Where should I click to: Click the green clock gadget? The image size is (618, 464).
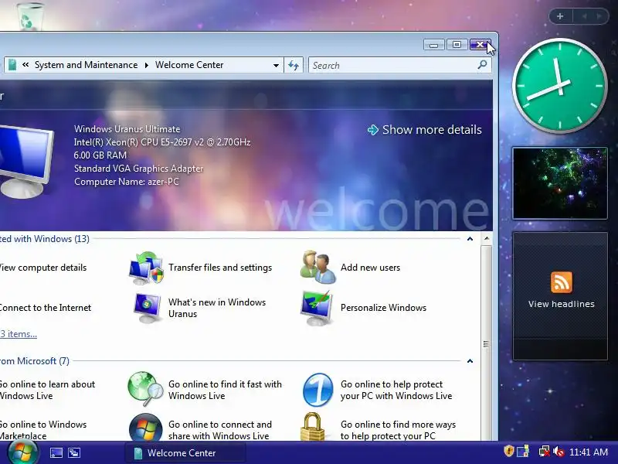point(559,85)
